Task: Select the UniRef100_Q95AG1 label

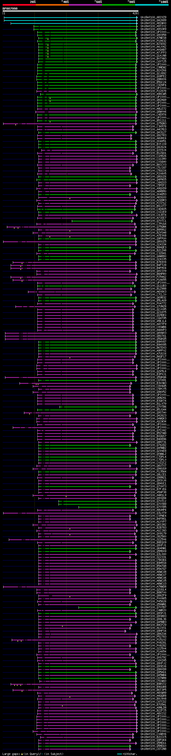Action: [153, 672]
